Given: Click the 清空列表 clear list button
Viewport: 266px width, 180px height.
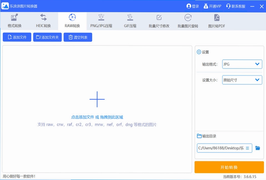Looking at the screenshot, I should coord(78,37).
